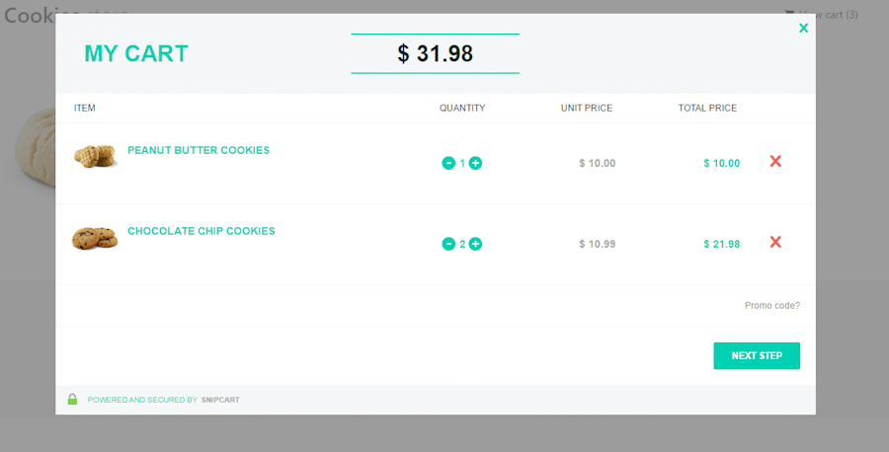Screen dimensions: 889x452
Task: Click the cart total $ 31.98
Action: coord(435,53)
